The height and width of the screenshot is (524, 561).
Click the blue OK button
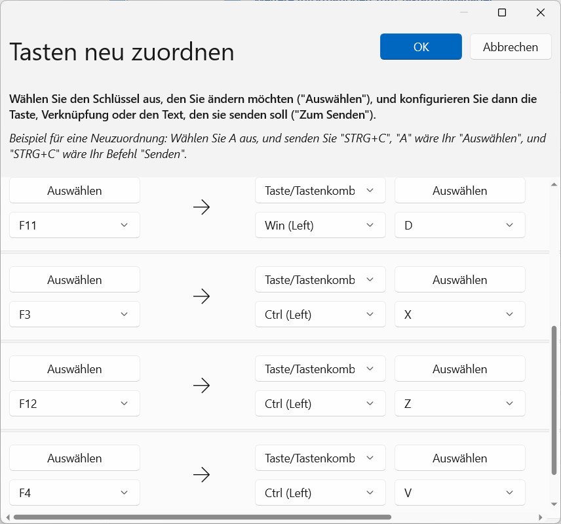421,47
